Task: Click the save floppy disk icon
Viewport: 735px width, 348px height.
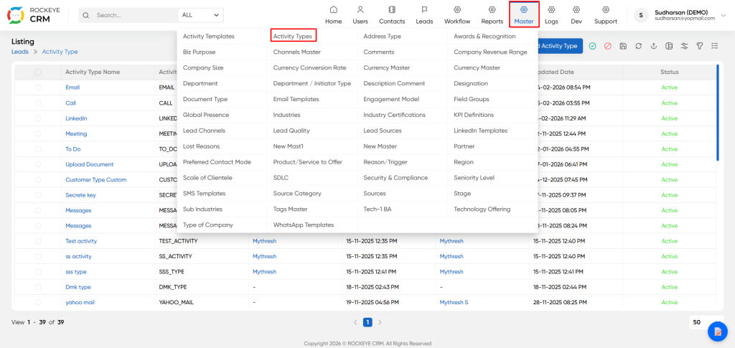Action: coord(623,46)
